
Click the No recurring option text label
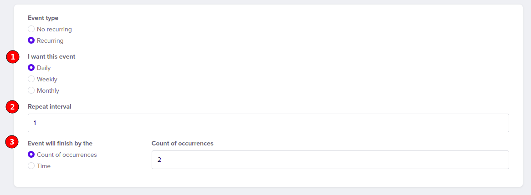tap(54, 29)
